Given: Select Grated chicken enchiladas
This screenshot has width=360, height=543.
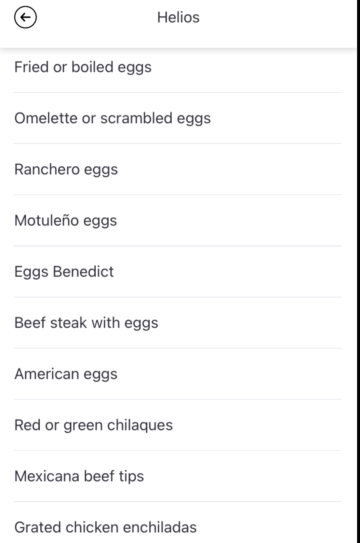Looking at the screenshot, I should click(105, 527).
